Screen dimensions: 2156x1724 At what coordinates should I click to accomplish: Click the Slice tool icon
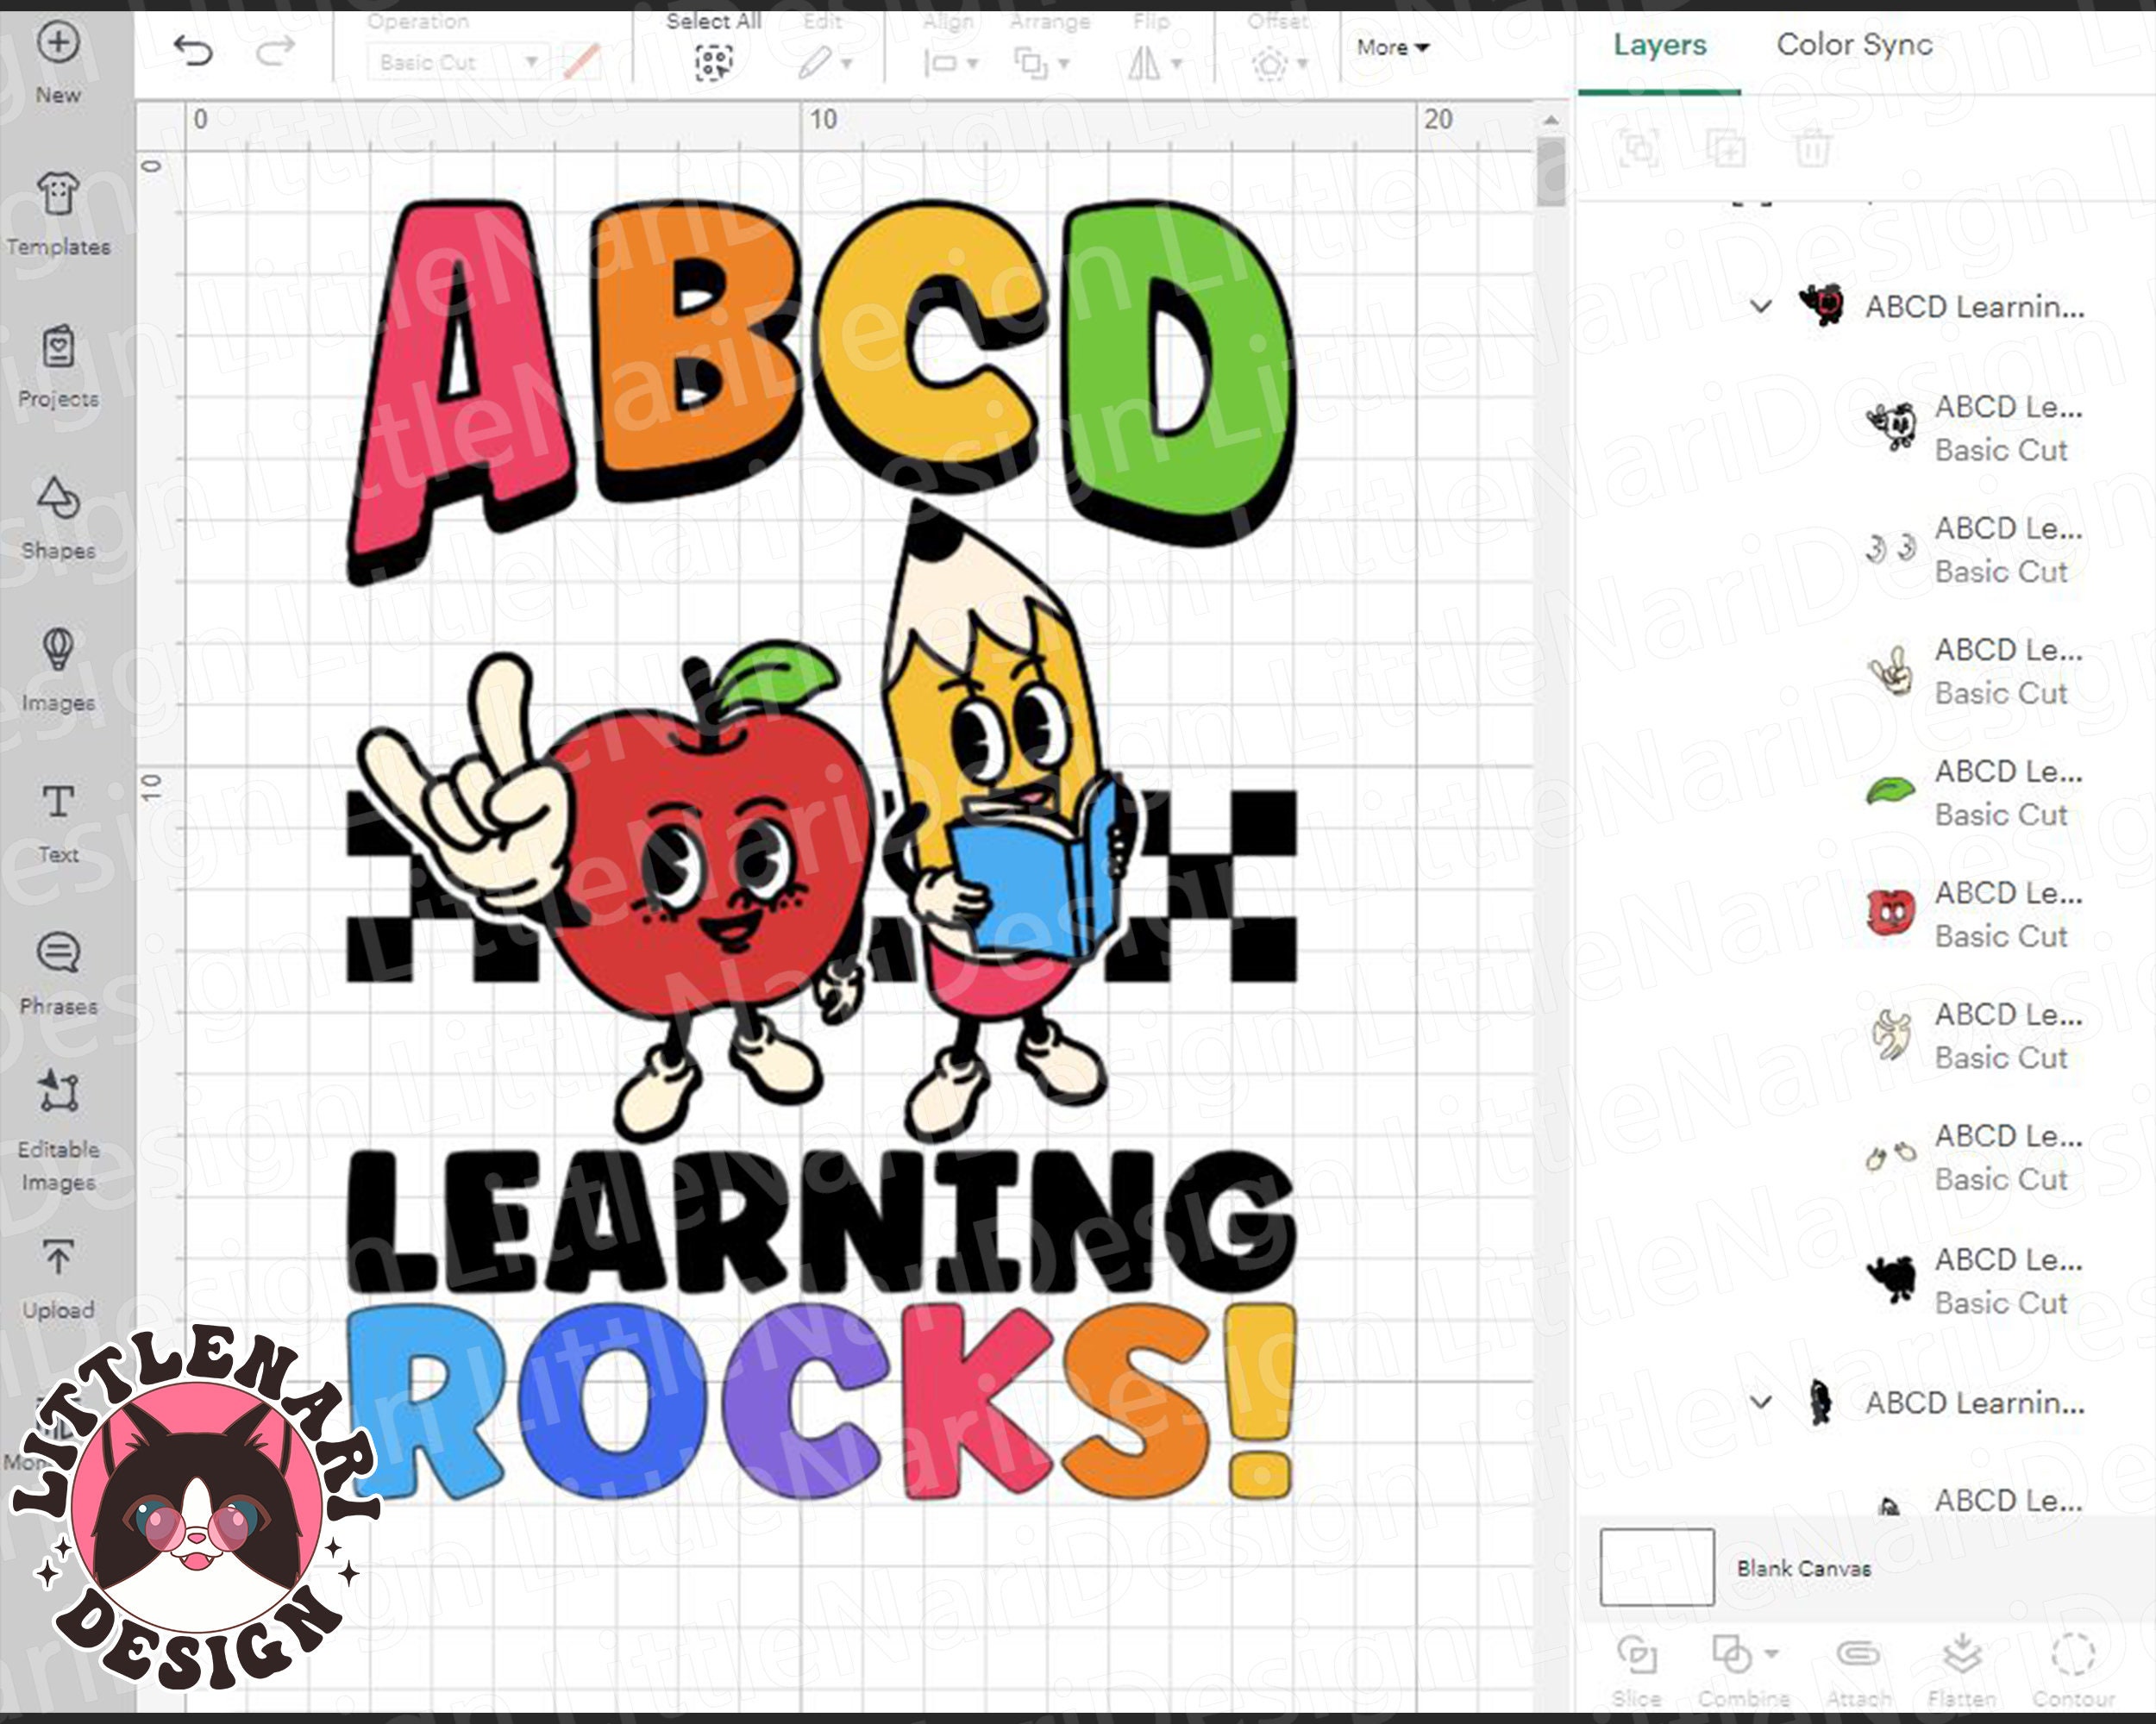(x=1637, y=1655)
